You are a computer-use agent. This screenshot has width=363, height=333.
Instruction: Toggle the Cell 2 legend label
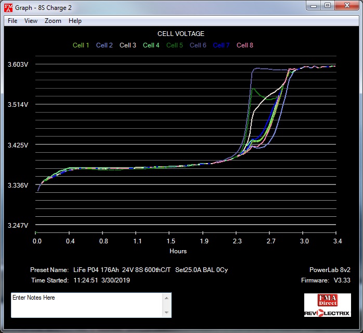pos(104,45)
